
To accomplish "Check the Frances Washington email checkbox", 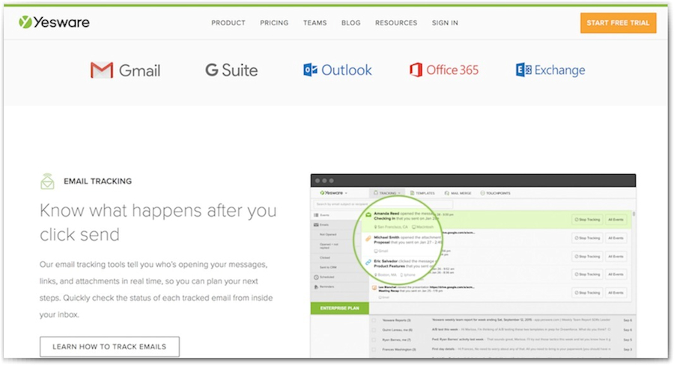I will tap(374, 349).
